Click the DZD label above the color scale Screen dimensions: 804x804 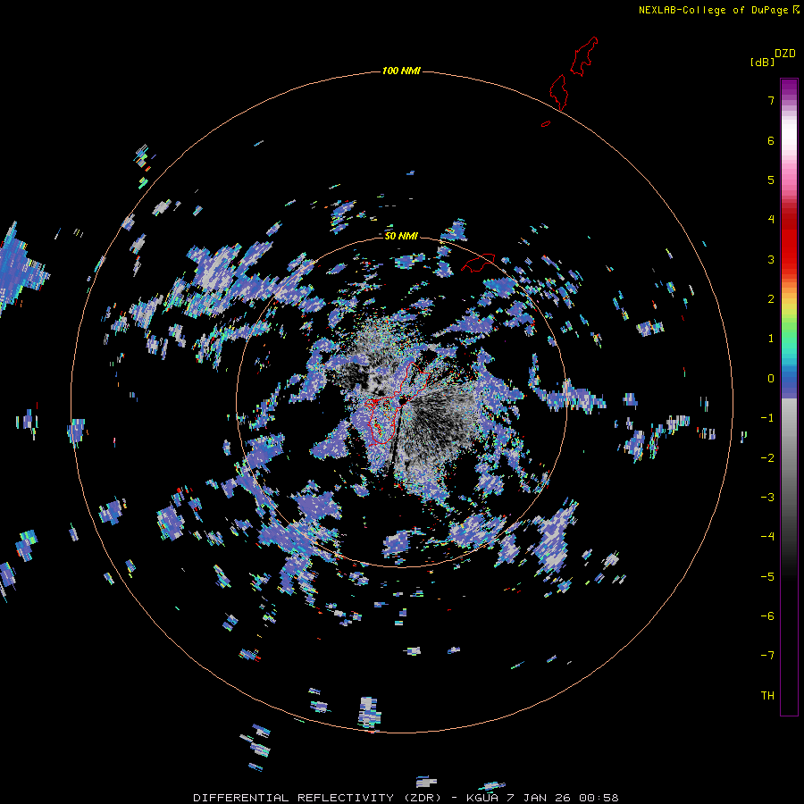(785, 54)
